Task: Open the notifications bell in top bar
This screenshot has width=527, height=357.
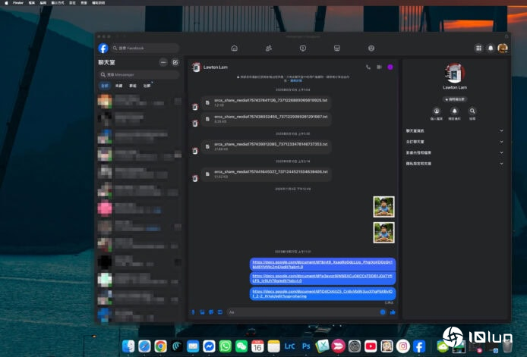Action: [491, 48]
